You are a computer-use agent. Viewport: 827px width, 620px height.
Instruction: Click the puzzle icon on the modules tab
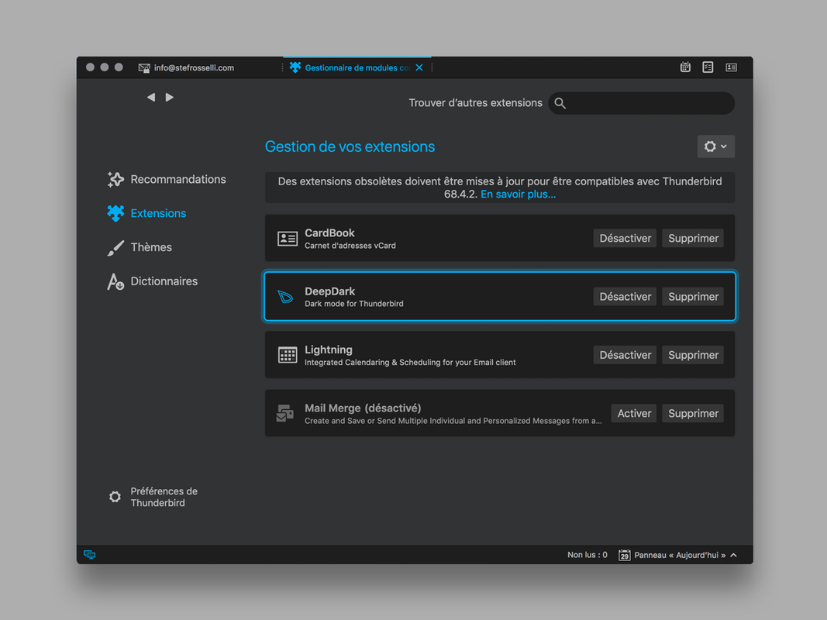(295, 67)
